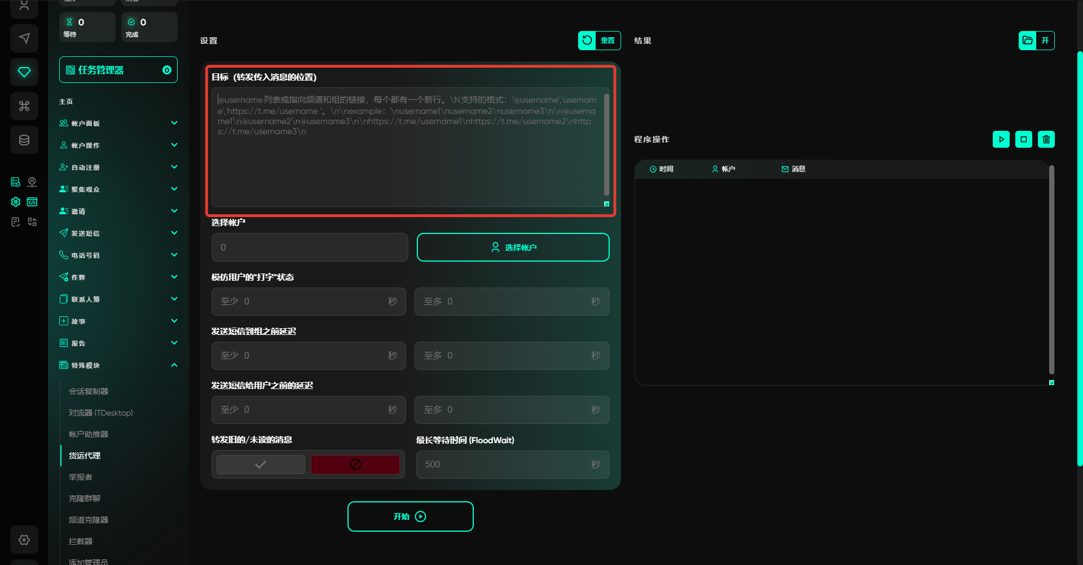The width and height of the screenshot is (1083, 565).
Task: Click the database icon in left rail
Action: [x=24, y=140]
